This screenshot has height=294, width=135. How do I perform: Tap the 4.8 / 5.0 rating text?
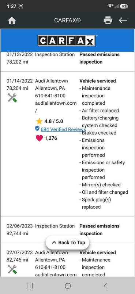[54, 121]
